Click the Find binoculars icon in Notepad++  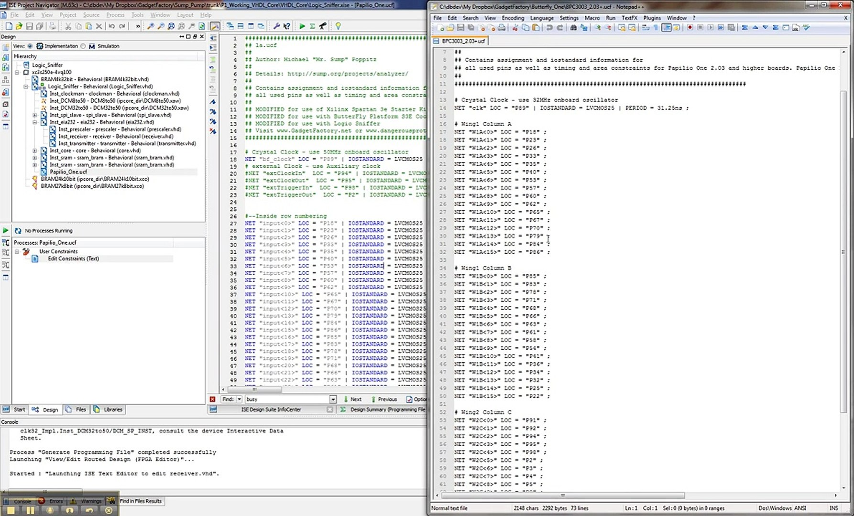(x=573, y=28)
